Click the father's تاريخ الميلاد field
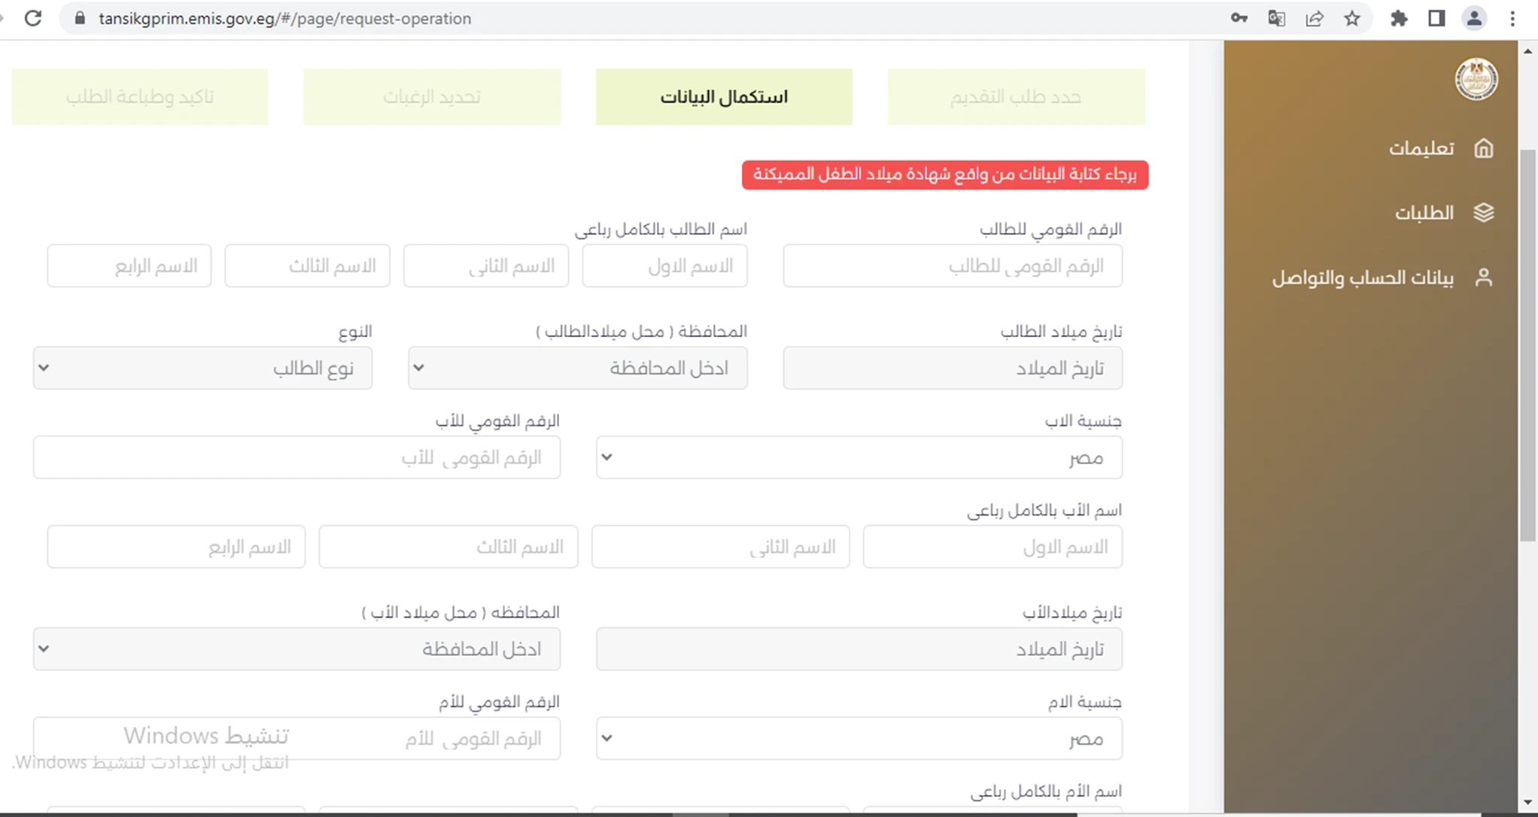 coord(859,649)
